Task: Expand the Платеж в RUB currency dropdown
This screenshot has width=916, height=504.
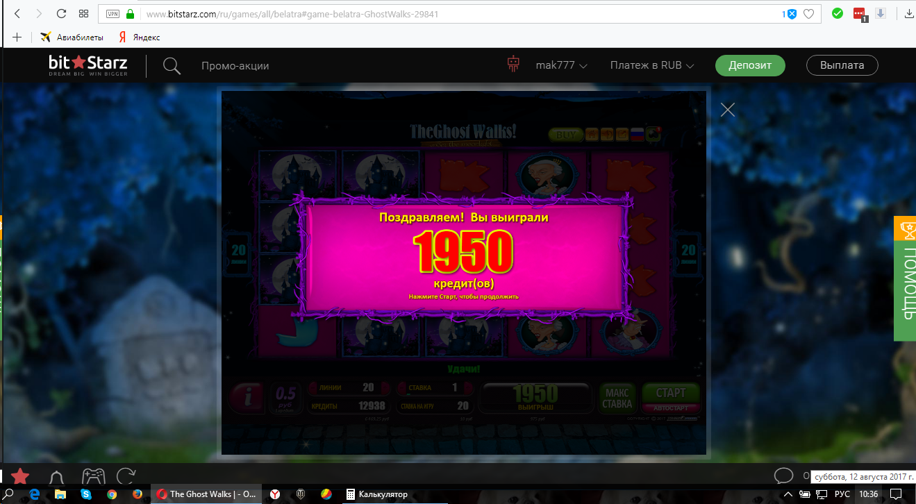Action: tap(652, 65)
